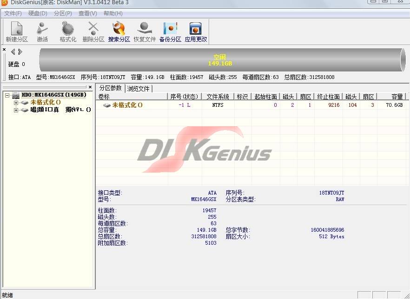The image size is (410, 299).
Task: Sort by the 文件系统 column header
Action: coord(218,97)
